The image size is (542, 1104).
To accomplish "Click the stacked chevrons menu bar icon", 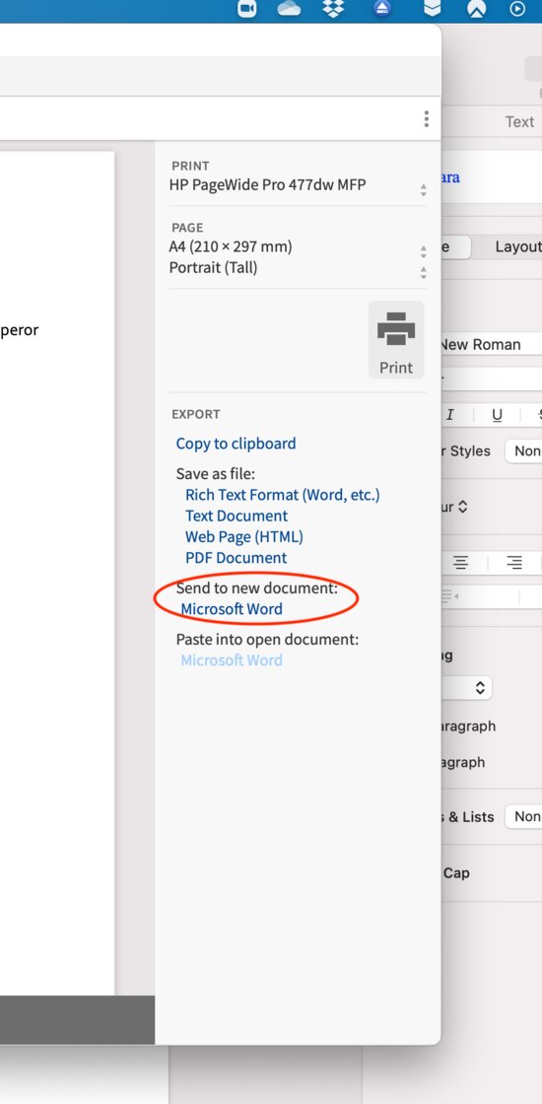I will 432,9.
